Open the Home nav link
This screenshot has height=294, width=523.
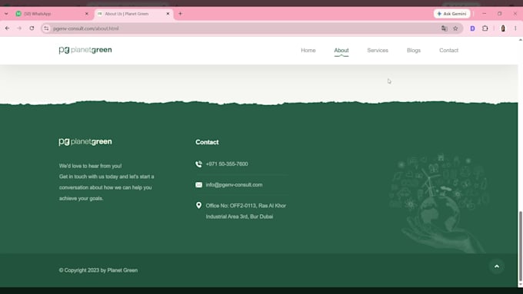pos(308,50)
